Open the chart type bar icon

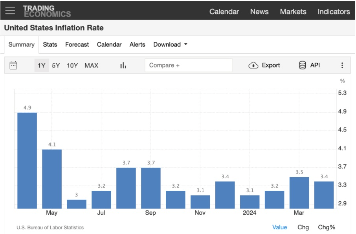pyautogui.click(x=123, y=65)
